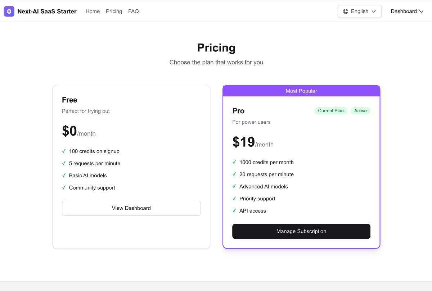Image resolution: width=432 pixels, height=291 pixels.
Task: Switch to the Pricing nav item
Action: 114,11
